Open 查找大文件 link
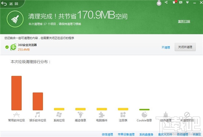 pyautogui.click(x=165, y=134)
